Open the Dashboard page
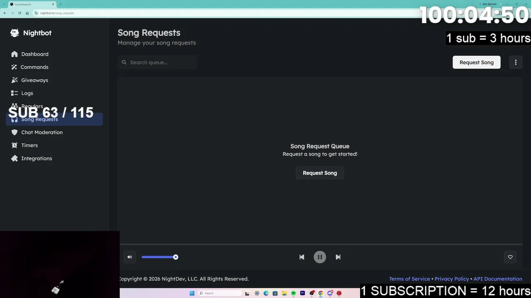This screenshot has height=298, width=531. pos(54,54)
